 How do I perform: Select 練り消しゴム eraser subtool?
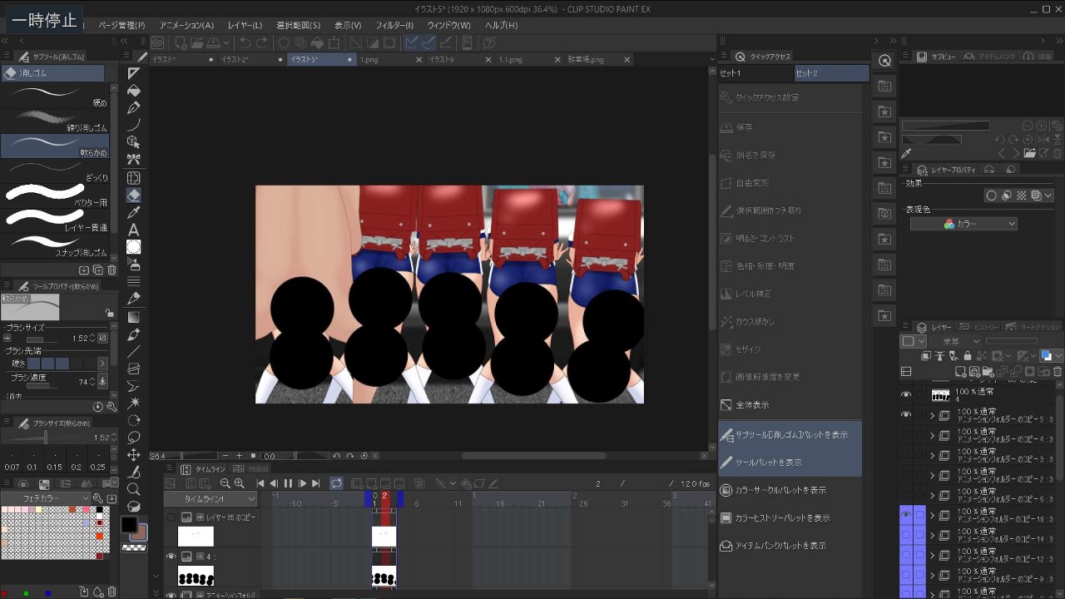(x=55, y=121)
